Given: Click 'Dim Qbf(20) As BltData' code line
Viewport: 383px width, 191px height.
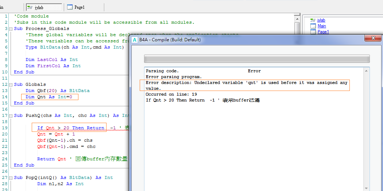Looking at the screenshot, I should click(58, 91).
